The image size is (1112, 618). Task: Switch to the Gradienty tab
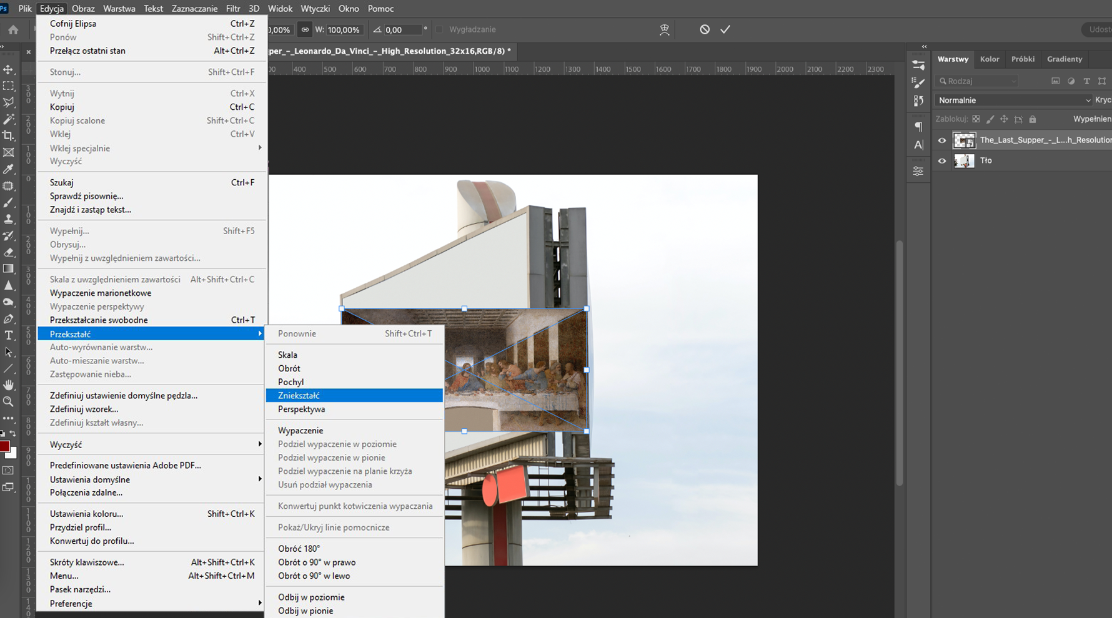coord(1065,59)
